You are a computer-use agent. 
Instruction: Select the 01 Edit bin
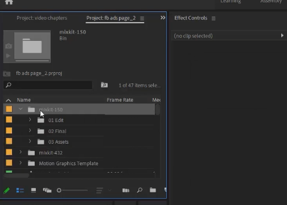point(56,120)
